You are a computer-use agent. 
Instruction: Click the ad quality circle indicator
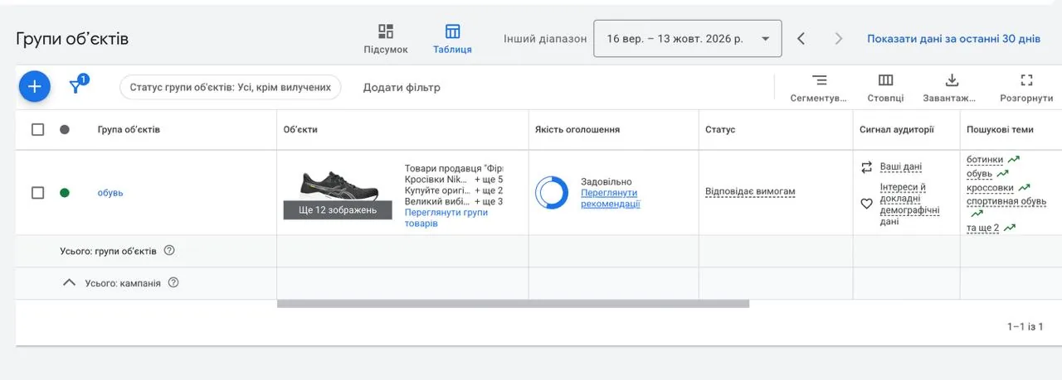552,192
